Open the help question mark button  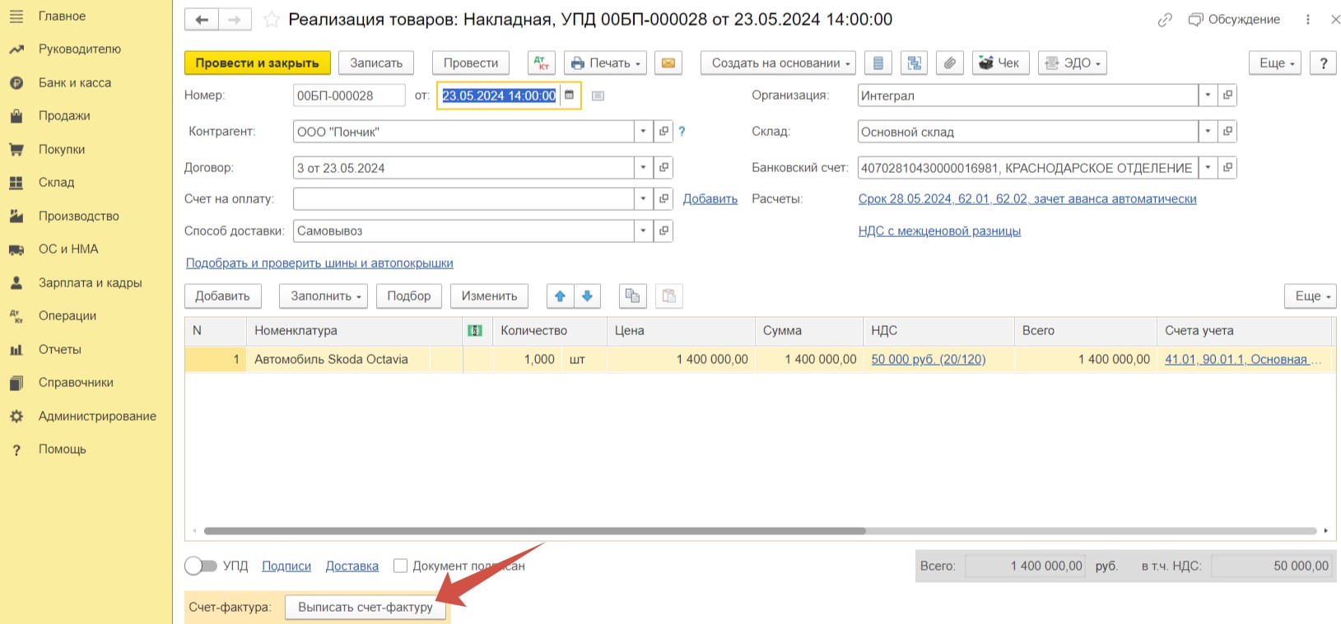click(1323, 63)
